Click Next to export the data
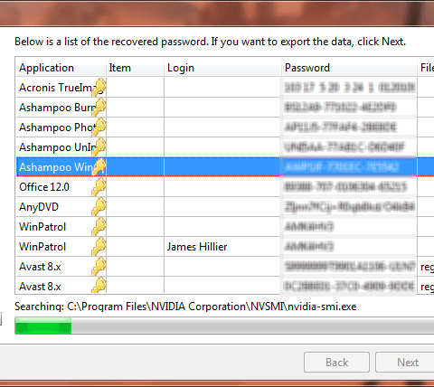The image size is (434, 387). tap(405, 362)
